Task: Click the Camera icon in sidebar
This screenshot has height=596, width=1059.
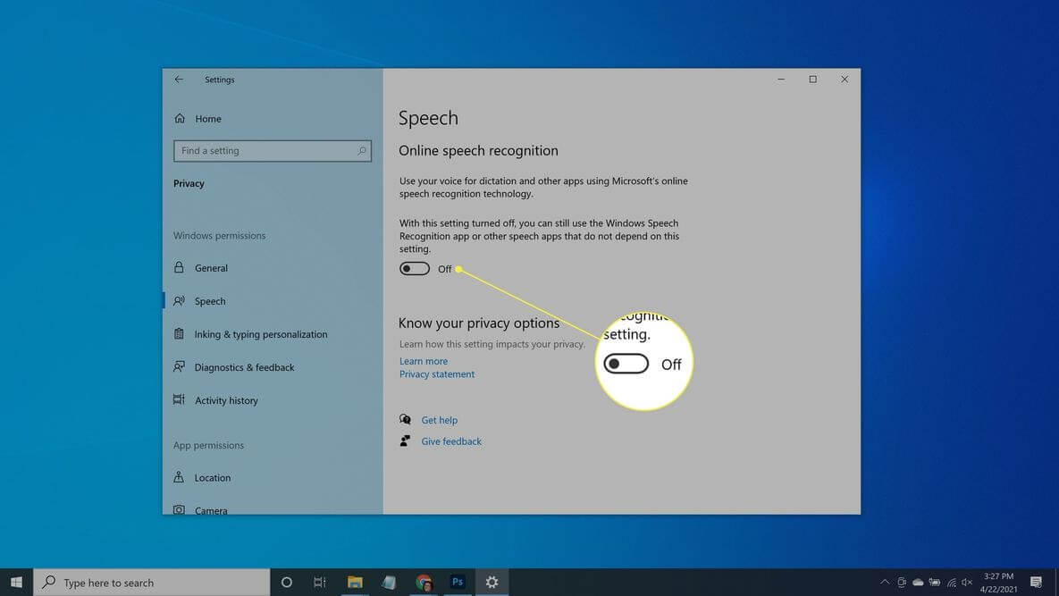Action: pos(179,509)
